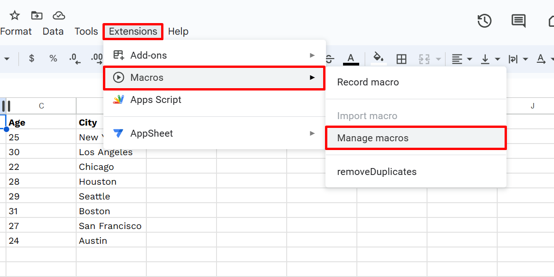Select Record macro from the submenu
The height and width of the screenshot is (277, 554).
[368, 82]
